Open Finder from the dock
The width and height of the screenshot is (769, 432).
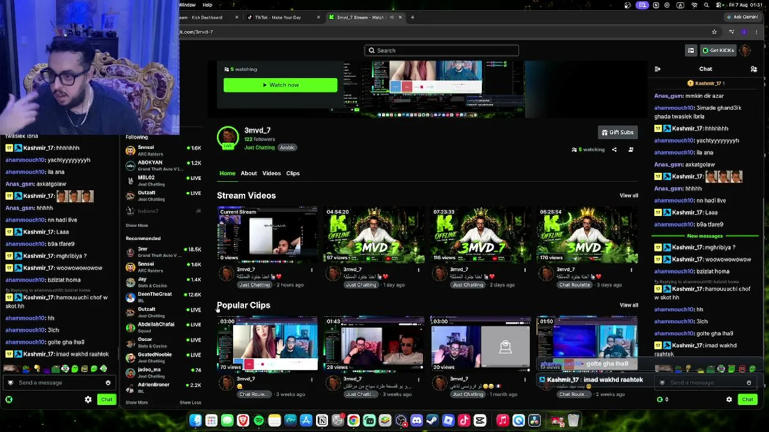pos(196,421)
